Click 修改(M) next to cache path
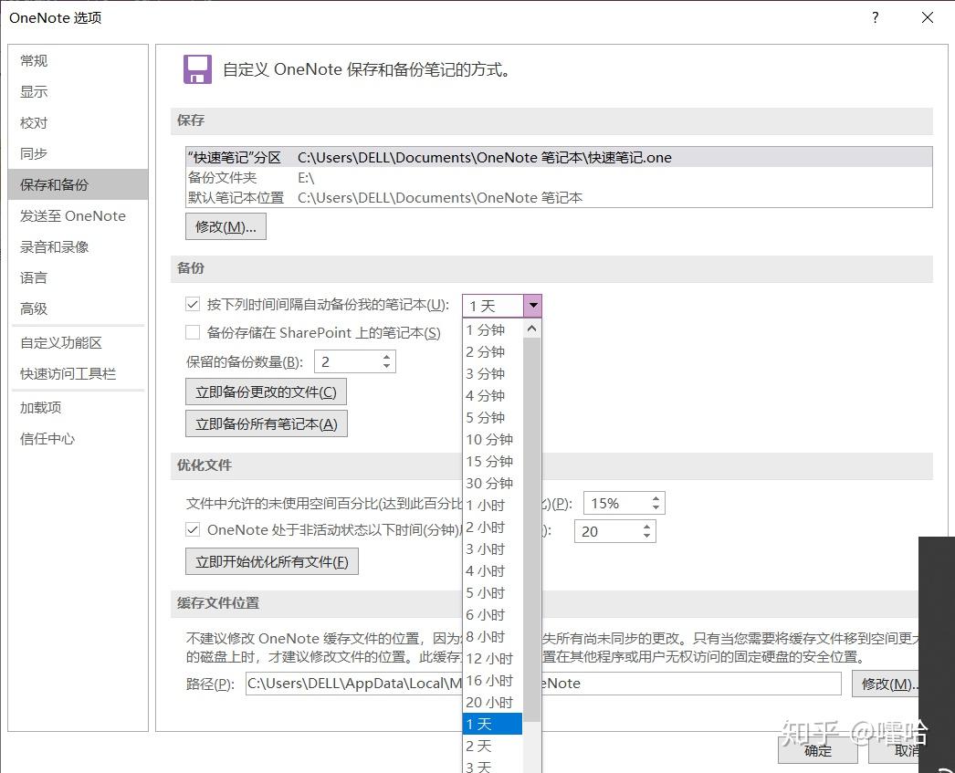This screenshot has width=955, height=773. 887,684
